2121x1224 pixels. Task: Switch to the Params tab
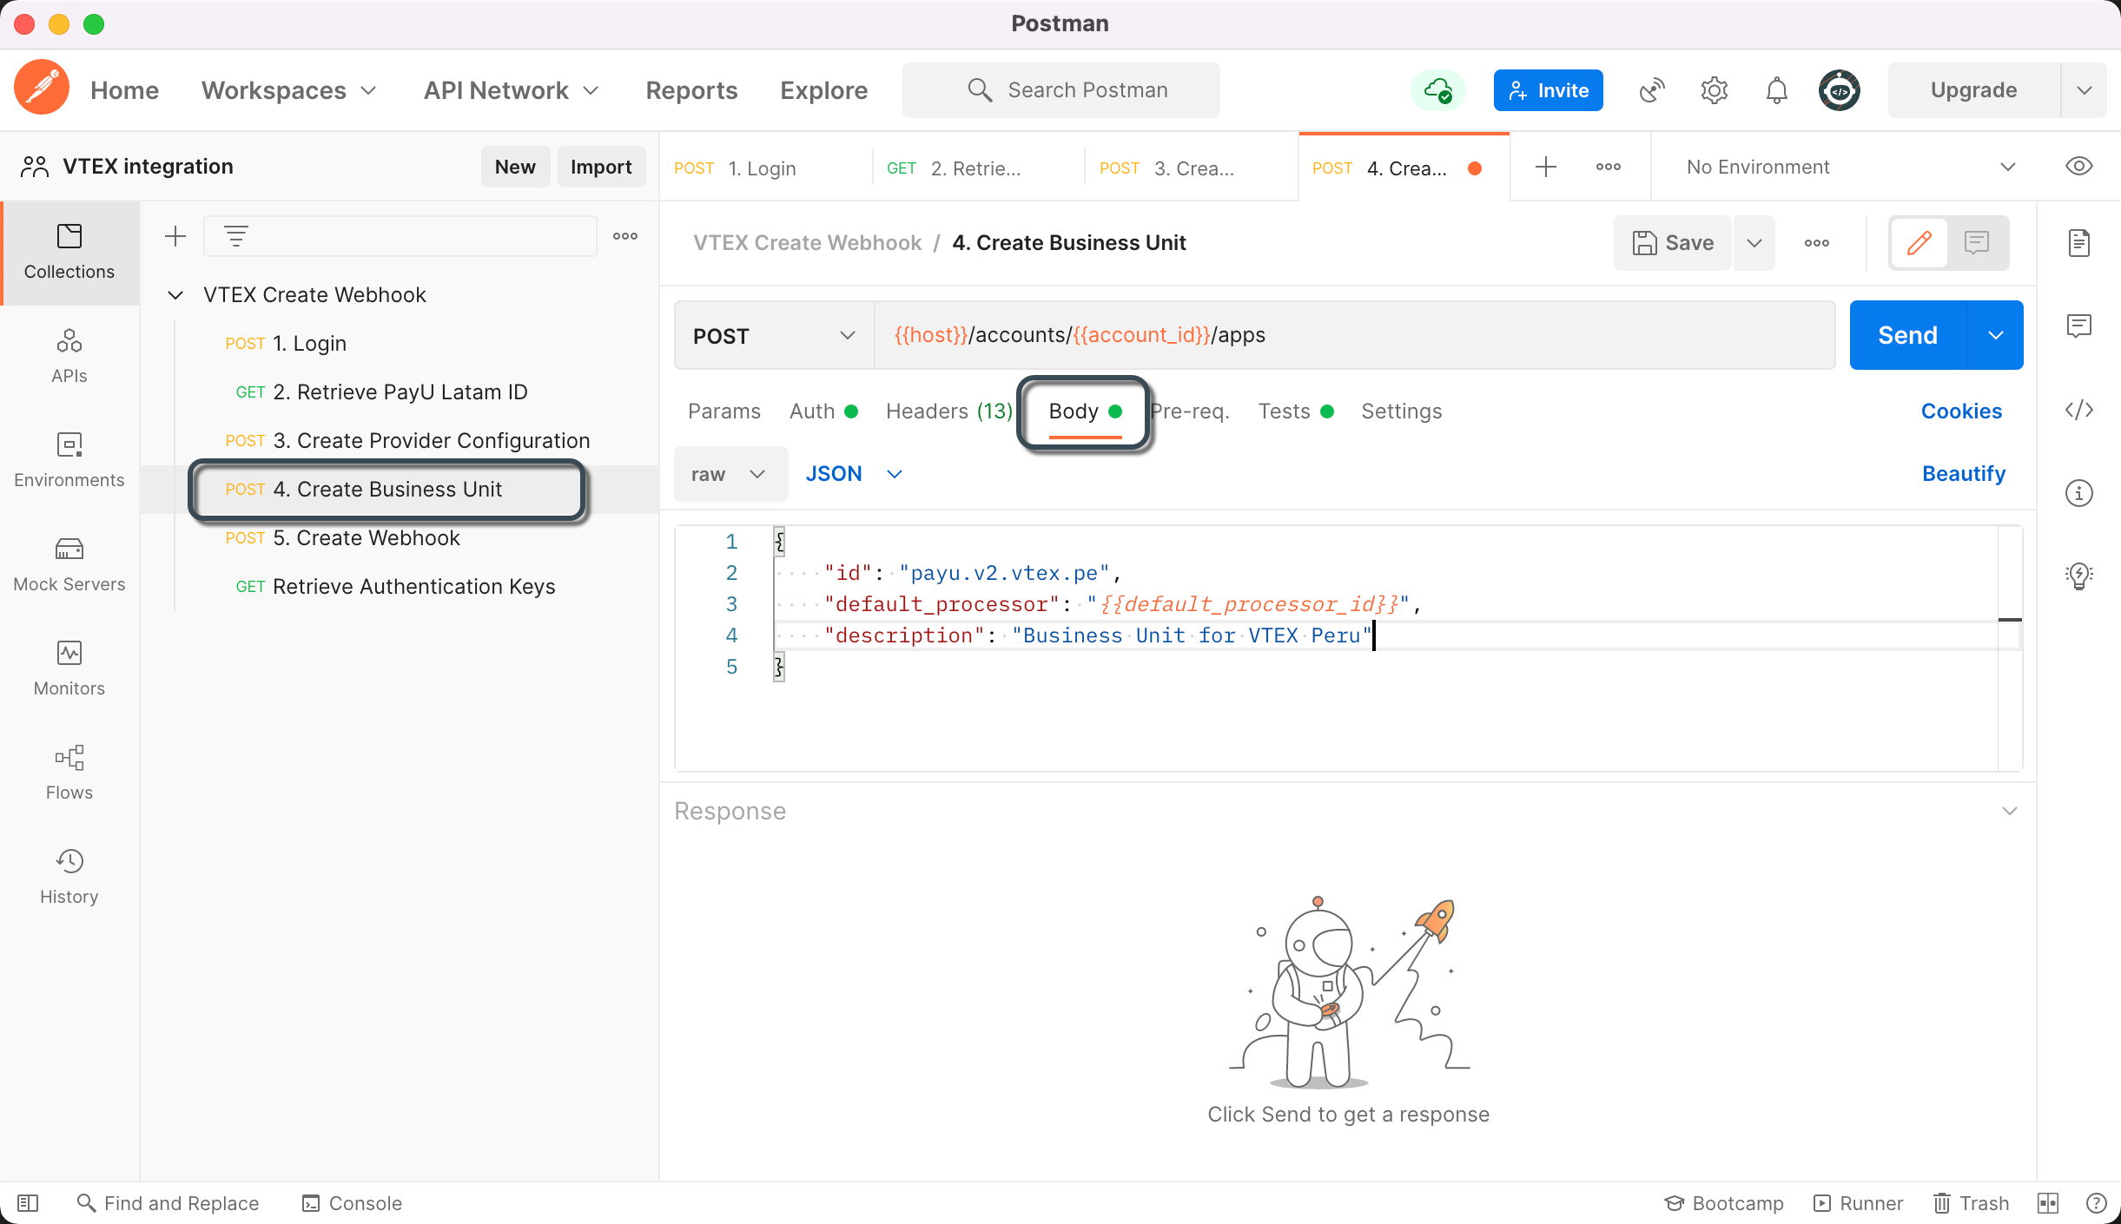[x=724, y=411]
